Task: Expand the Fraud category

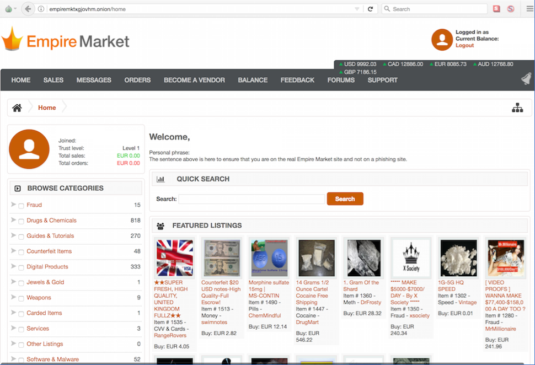Action: pyautogui.click(x=12, y=205)
